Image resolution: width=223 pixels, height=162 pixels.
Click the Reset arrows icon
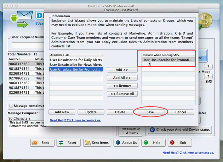[x=61, y=143]
